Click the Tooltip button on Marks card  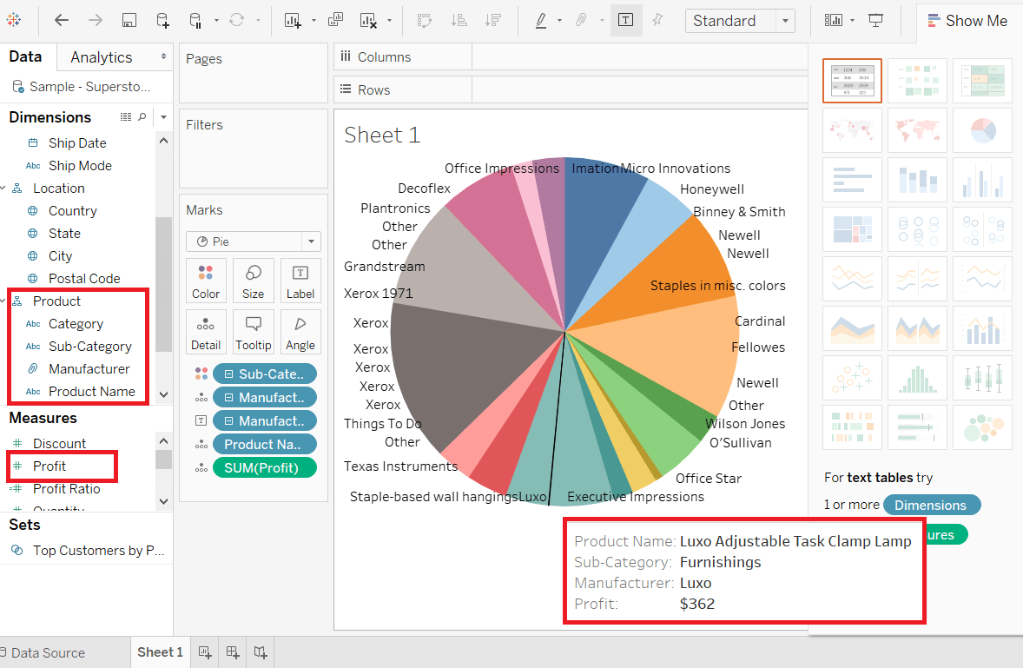pyautogui.click(x=253, y=333)
